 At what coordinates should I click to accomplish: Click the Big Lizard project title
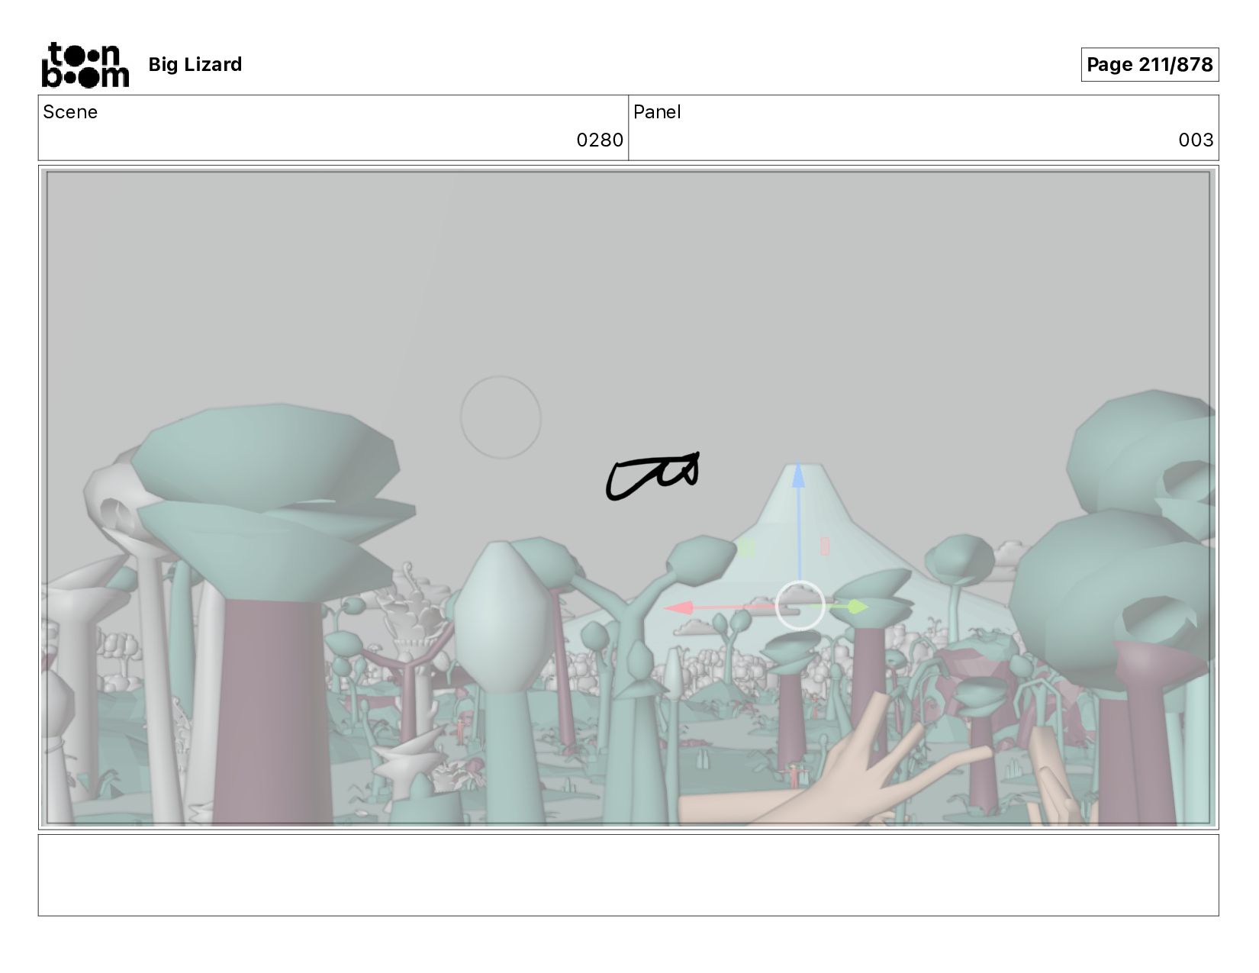[x=195, y=65]
